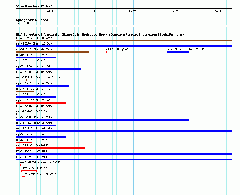Click the 8040k ruler tick label

(91, 11)
